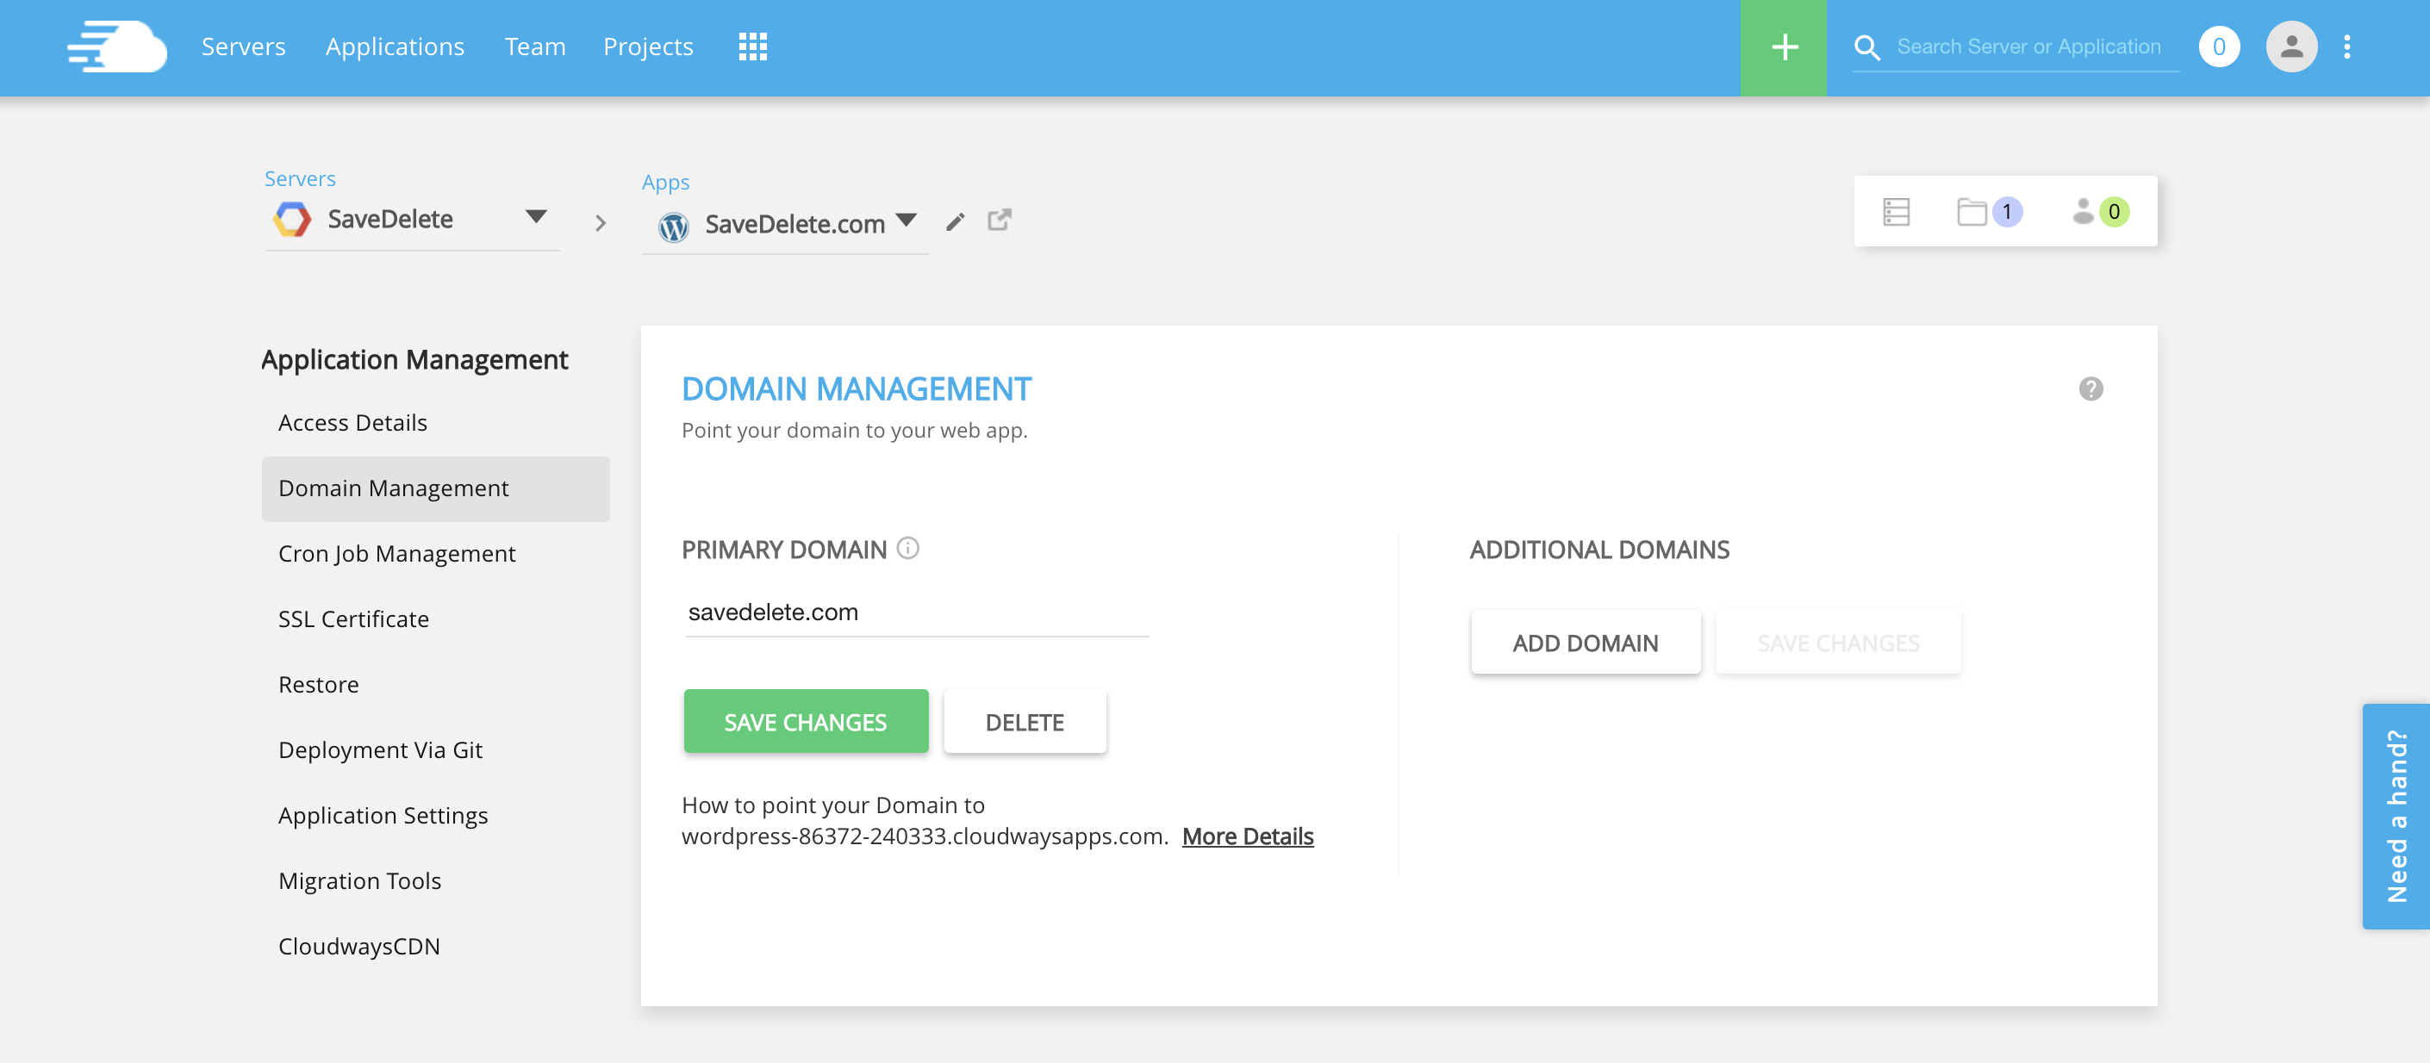Click the Domain Management heading text
2430x1063 pixels.
pos(856,389)
